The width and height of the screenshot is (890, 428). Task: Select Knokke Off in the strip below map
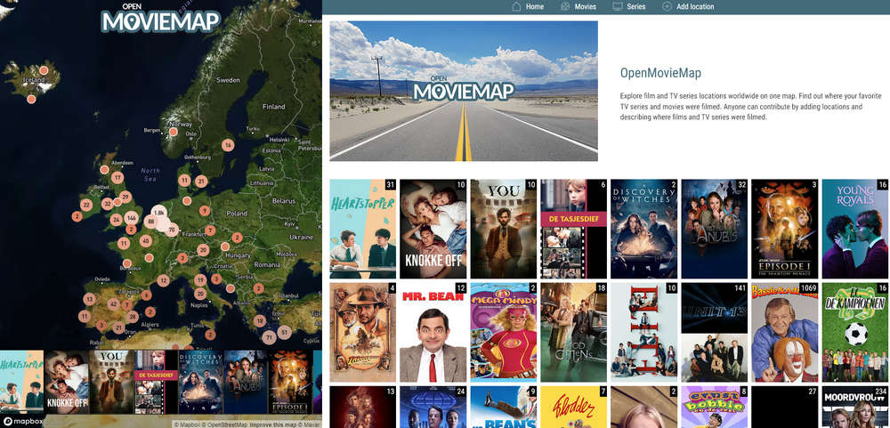(67, 382)
